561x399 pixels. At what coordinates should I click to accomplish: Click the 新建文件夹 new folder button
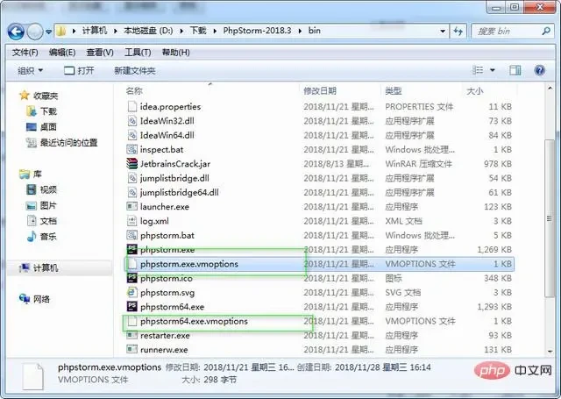click(x=134, y=70)
